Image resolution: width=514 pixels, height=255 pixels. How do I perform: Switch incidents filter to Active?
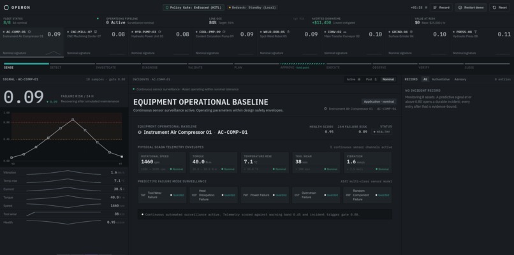(x=353, y=79)
